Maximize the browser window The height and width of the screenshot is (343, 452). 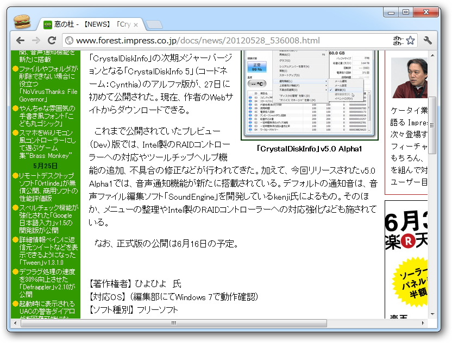(x=406, y=12)
